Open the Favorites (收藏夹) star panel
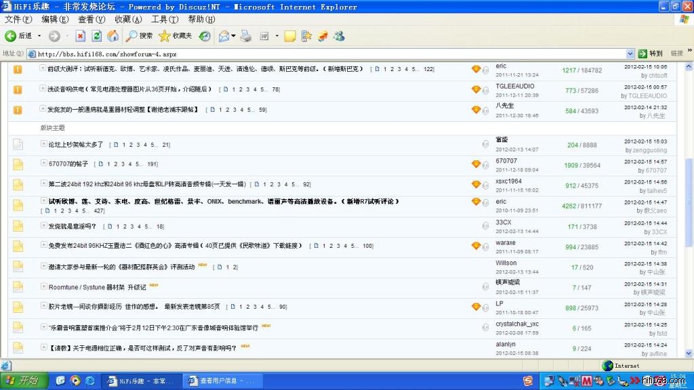 pyautogui.click(x=175, y=36)
